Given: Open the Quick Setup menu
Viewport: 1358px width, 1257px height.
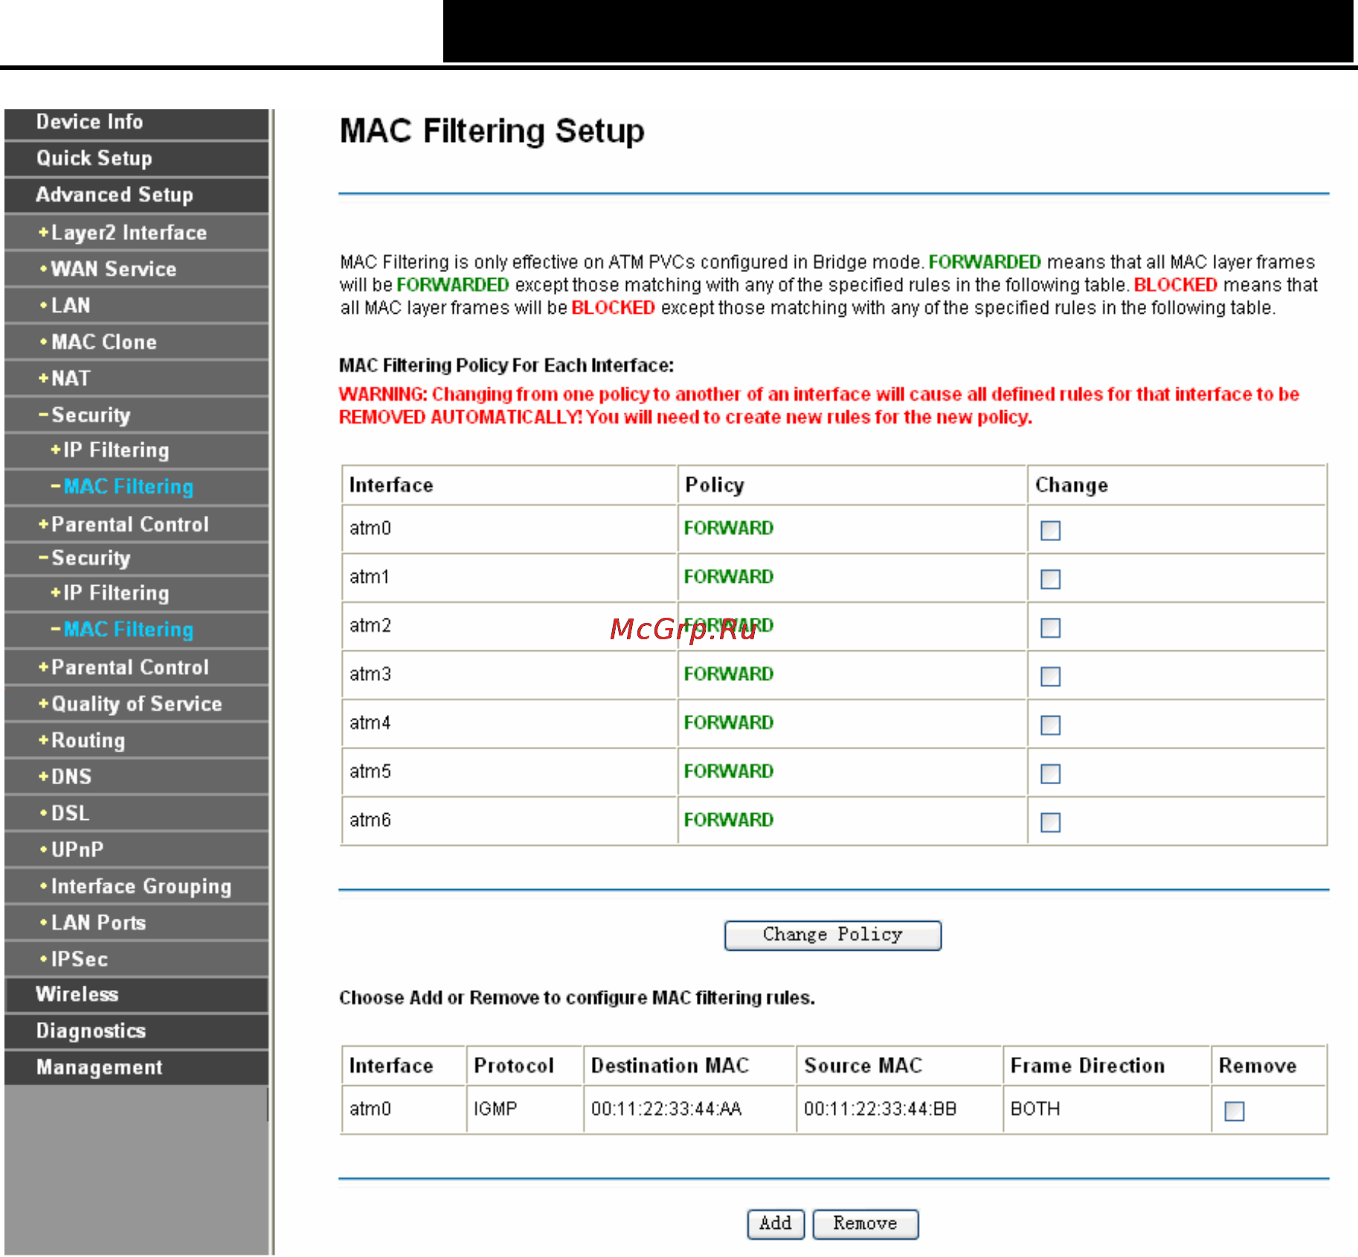Looking at the screenshot, I should point(137,158).
